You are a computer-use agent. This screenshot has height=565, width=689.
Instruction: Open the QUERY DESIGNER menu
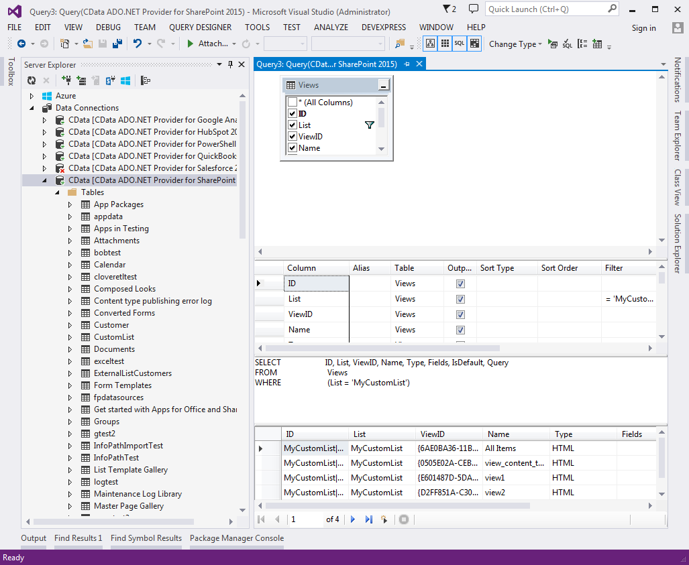[x=200, y=27]
